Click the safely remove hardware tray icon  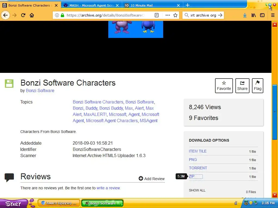point(255,203)
